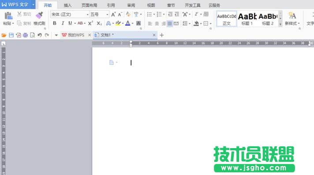
Task: Center align text
Action: tap(157, 24)
